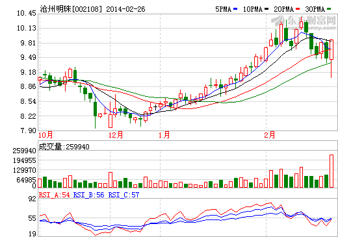Viewport: 338px width, 237px height.
Task: Click the 8.54 price axis label
Action: pyautogui.click(x=28, y=101)
